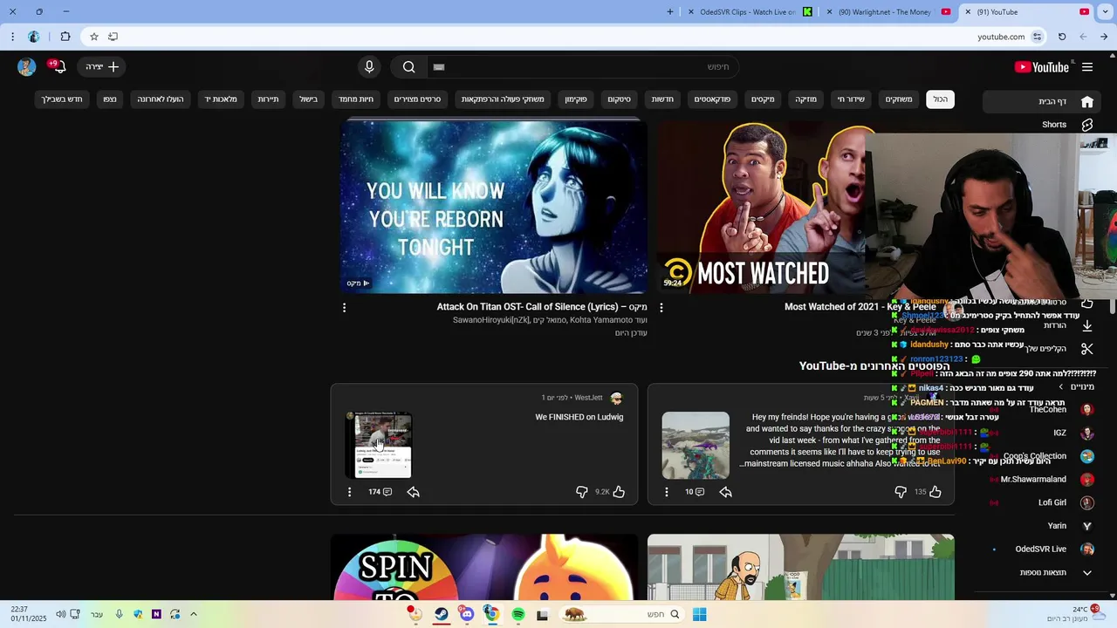Open Spotify from the taskbar
Viewport: 1117px width, 628px height.
point(518,615)
